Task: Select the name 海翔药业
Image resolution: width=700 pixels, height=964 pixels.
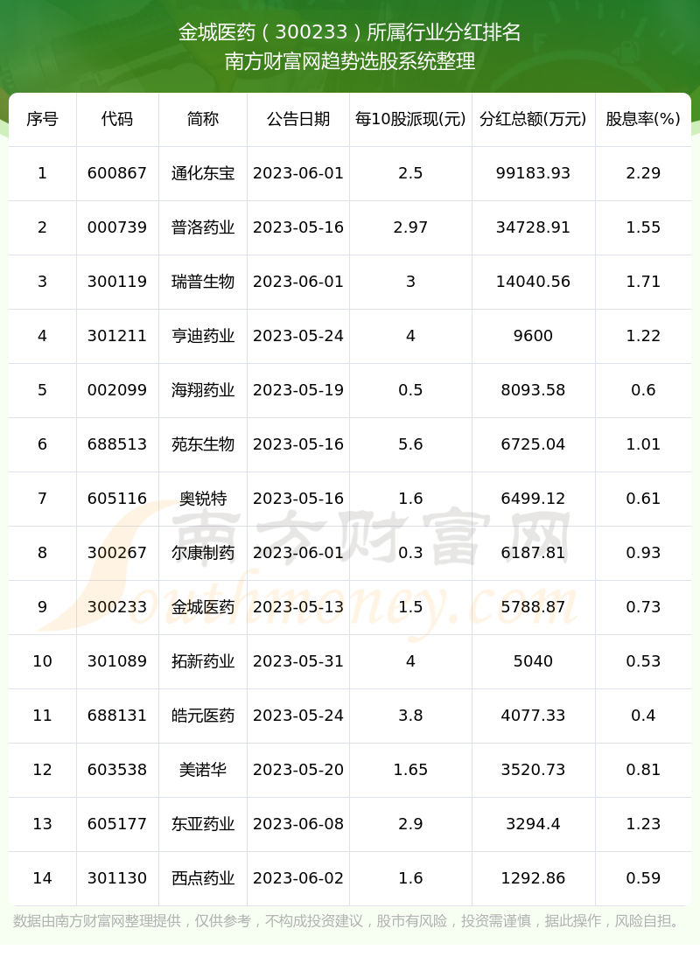Action: pyautogui.click(x=203, y=390)
